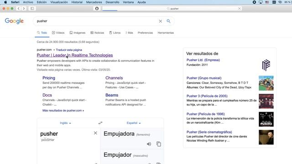Select the Todo results tab

pyautogui.click(x=42, y=33)
